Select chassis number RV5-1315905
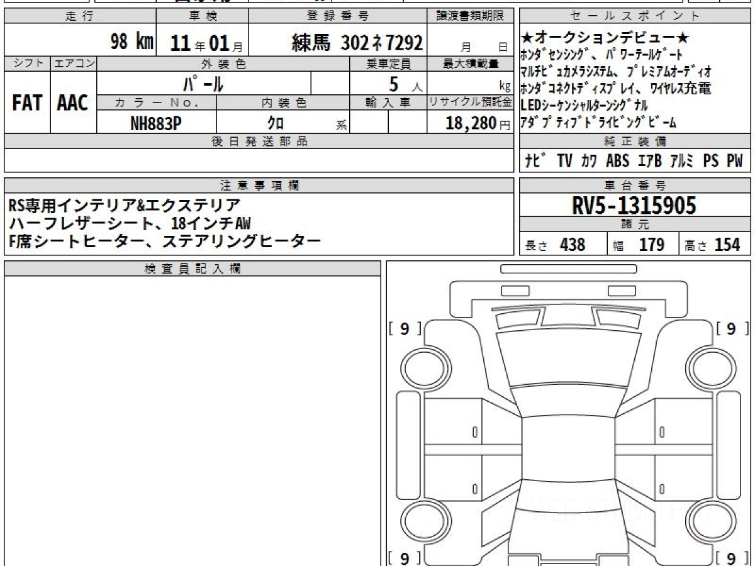The image size is (755, 566). (635, 205)
